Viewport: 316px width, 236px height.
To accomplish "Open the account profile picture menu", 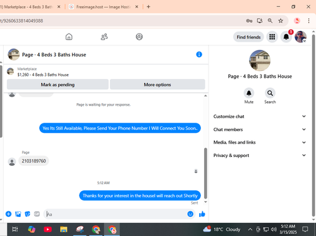I will [300, 37].
